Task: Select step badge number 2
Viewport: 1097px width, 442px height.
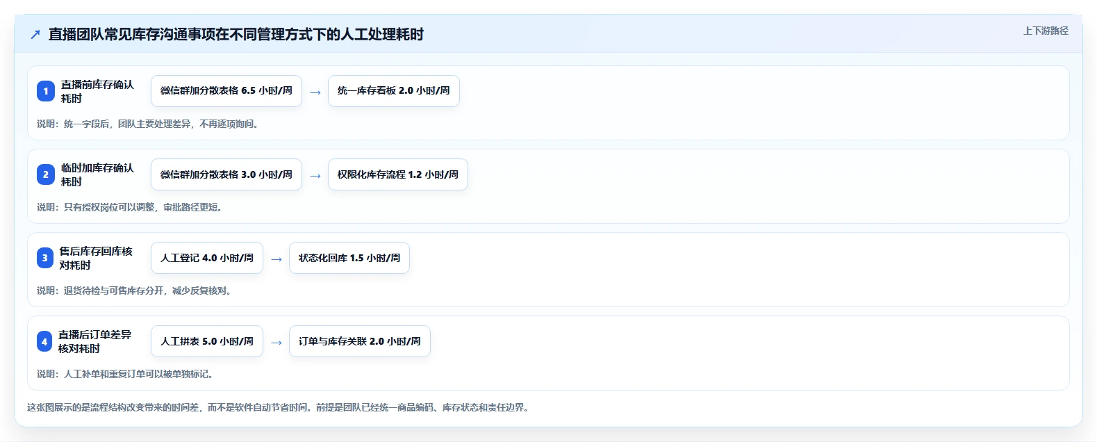Action: (46, 174)
